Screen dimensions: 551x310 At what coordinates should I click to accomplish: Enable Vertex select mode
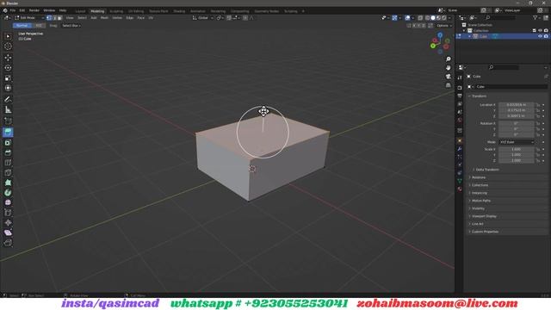(49, 17)
